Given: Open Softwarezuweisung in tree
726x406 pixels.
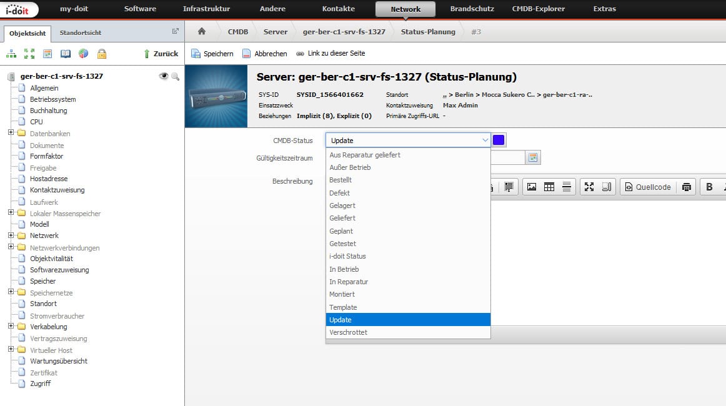Looking at the screenshot, I should click(x=59, y=270).
